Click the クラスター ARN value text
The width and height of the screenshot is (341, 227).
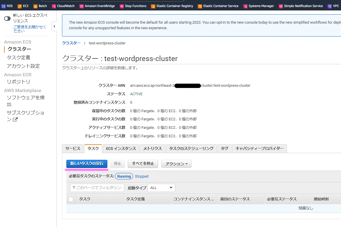tap(190, 86)
